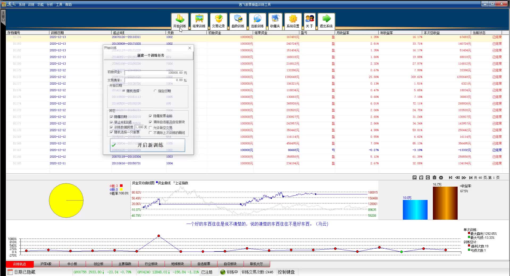Open the 功能 menu
510x276 pixels.
pyautogui.click(x=41, y=5)
